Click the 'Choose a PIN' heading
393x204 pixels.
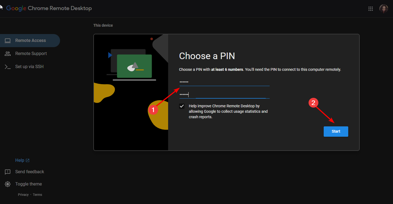coord(207,56)
